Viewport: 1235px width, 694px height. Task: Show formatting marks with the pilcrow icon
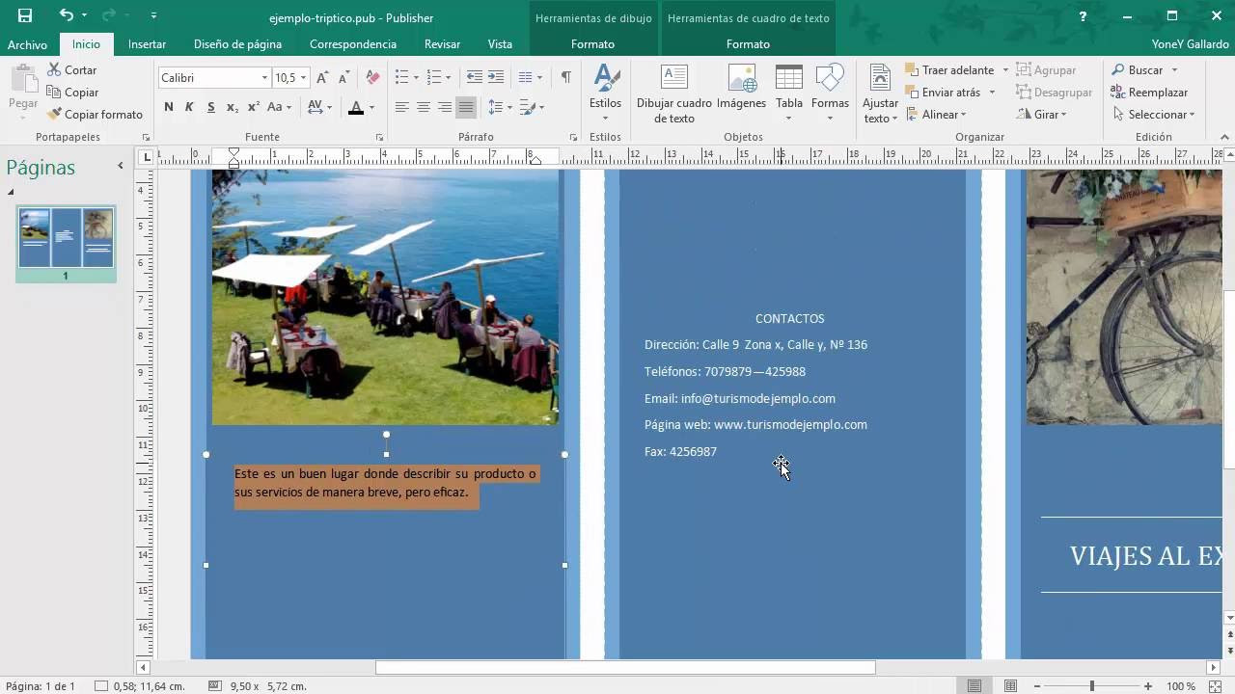click(x=565, y=76)
